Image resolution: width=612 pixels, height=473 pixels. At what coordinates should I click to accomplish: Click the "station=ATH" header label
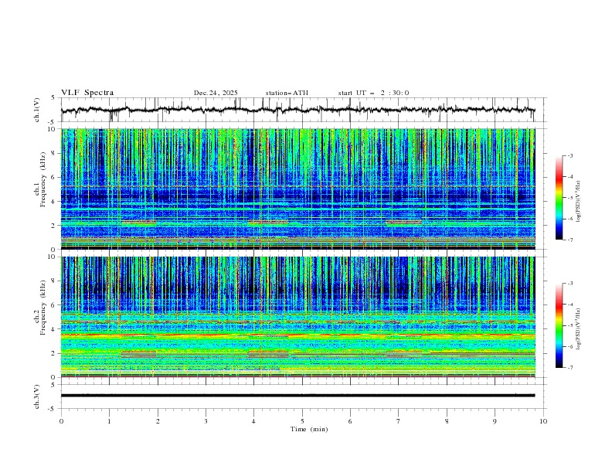[x=287, y=93]
